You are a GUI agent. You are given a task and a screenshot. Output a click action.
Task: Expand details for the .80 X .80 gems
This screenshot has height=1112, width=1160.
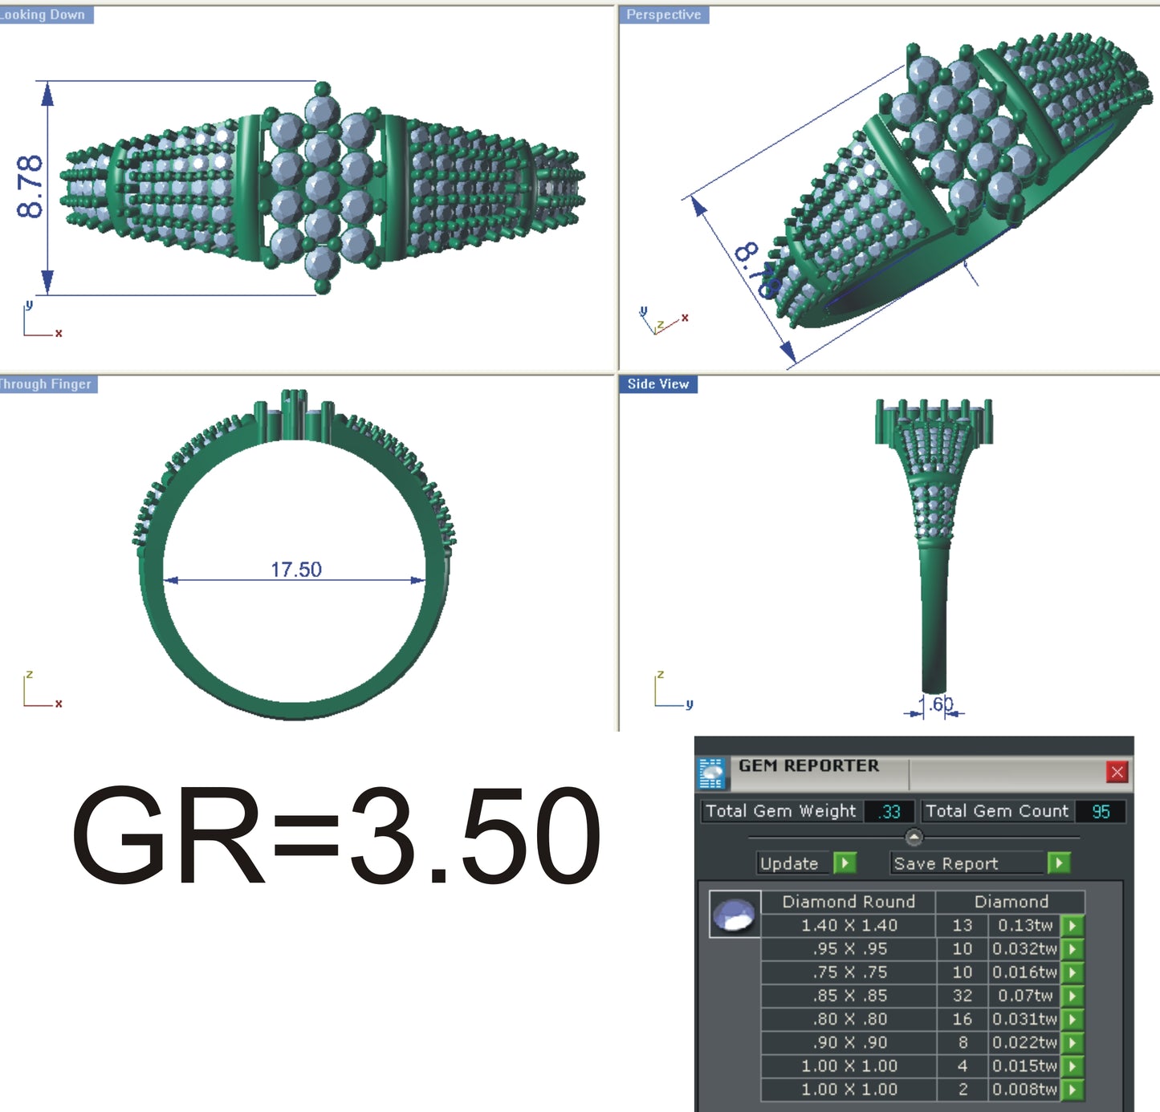point(1074,1020)
